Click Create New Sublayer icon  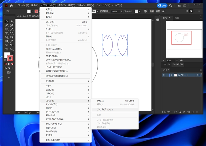tap(188, 112)
